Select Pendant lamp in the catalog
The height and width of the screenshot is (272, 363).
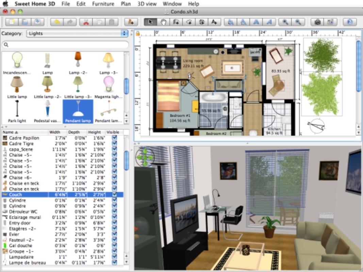78,112
